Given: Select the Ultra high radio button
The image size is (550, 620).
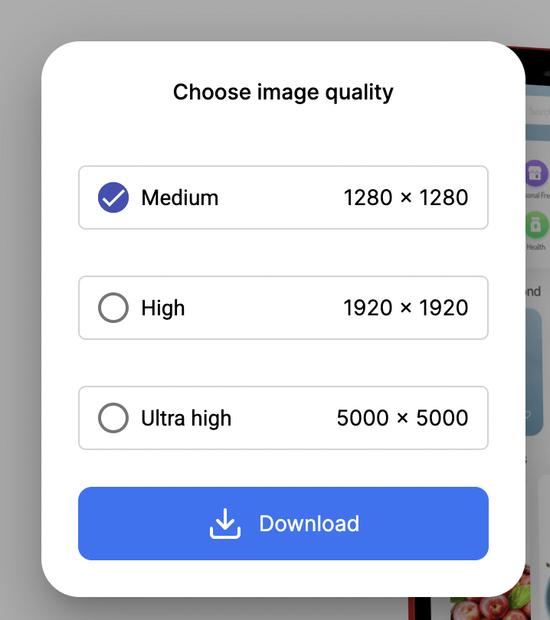Looking at the screenshot, I should tap(113, 418).
